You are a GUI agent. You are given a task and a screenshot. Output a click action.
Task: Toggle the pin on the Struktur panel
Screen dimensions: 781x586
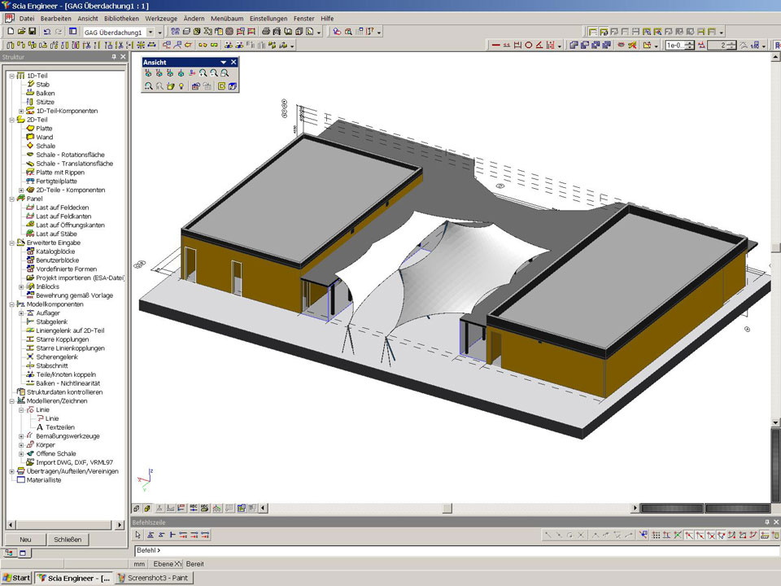pyautogui.click(x=114, y=57)
